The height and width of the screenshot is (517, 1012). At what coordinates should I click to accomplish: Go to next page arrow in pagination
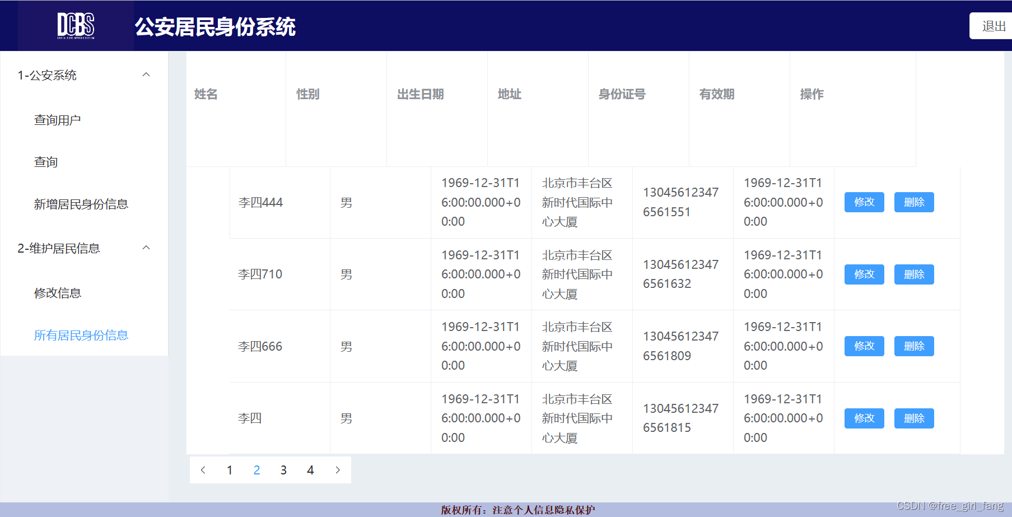click(338, 470)
